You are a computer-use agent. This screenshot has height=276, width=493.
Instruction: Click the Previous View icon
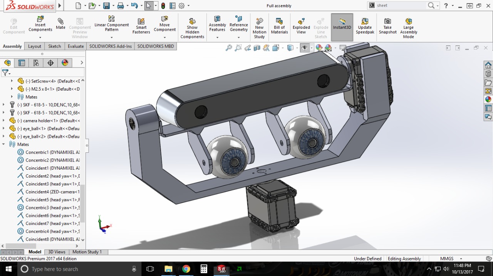(x=248, y=48)
